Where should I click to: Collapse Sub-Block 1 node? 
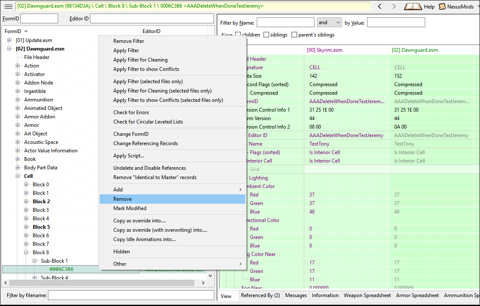pos(35,261)
